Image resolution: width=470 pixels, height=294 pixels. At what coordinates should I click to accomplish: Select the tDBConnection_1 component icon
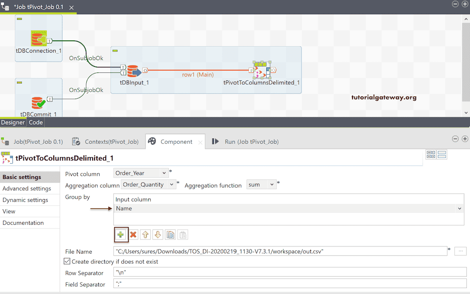39,39
